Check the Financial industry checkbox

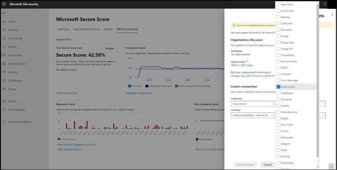[x=279, y=74]
